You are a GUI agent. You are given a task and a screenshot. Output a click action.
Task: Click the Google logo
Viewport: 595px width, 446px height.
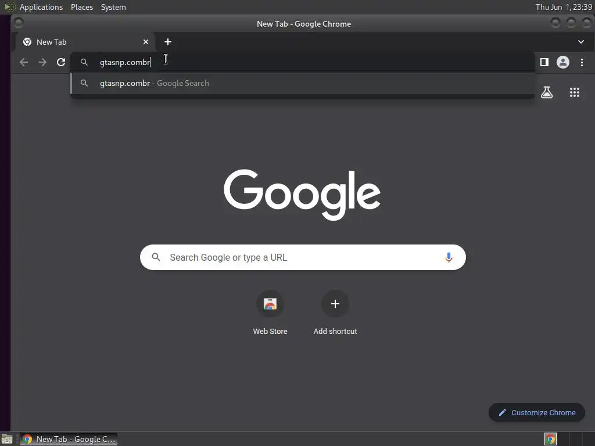pyautogui.click(x=302, y=195)
